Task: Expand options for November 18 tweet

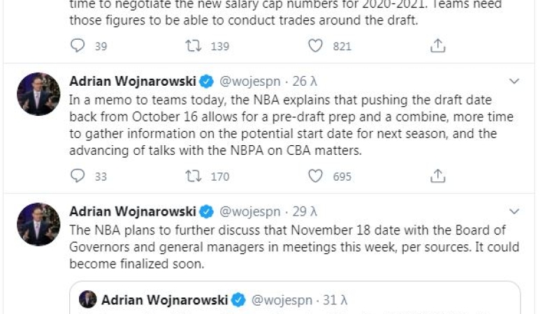Action: pos(514,211)
